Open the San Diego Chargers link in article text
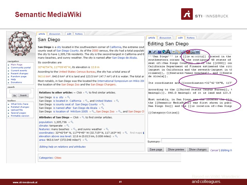 [x=103, y=85]
